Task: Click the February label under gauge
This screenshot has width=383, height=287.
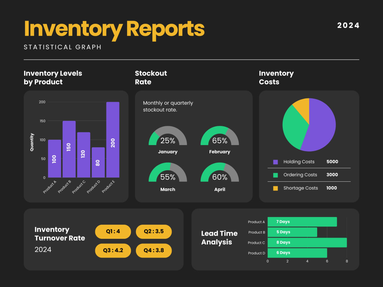Action: (219, 152)
